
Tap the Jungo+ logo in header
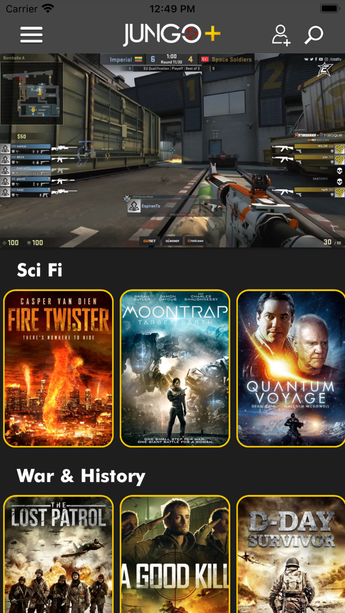[172, 34]
